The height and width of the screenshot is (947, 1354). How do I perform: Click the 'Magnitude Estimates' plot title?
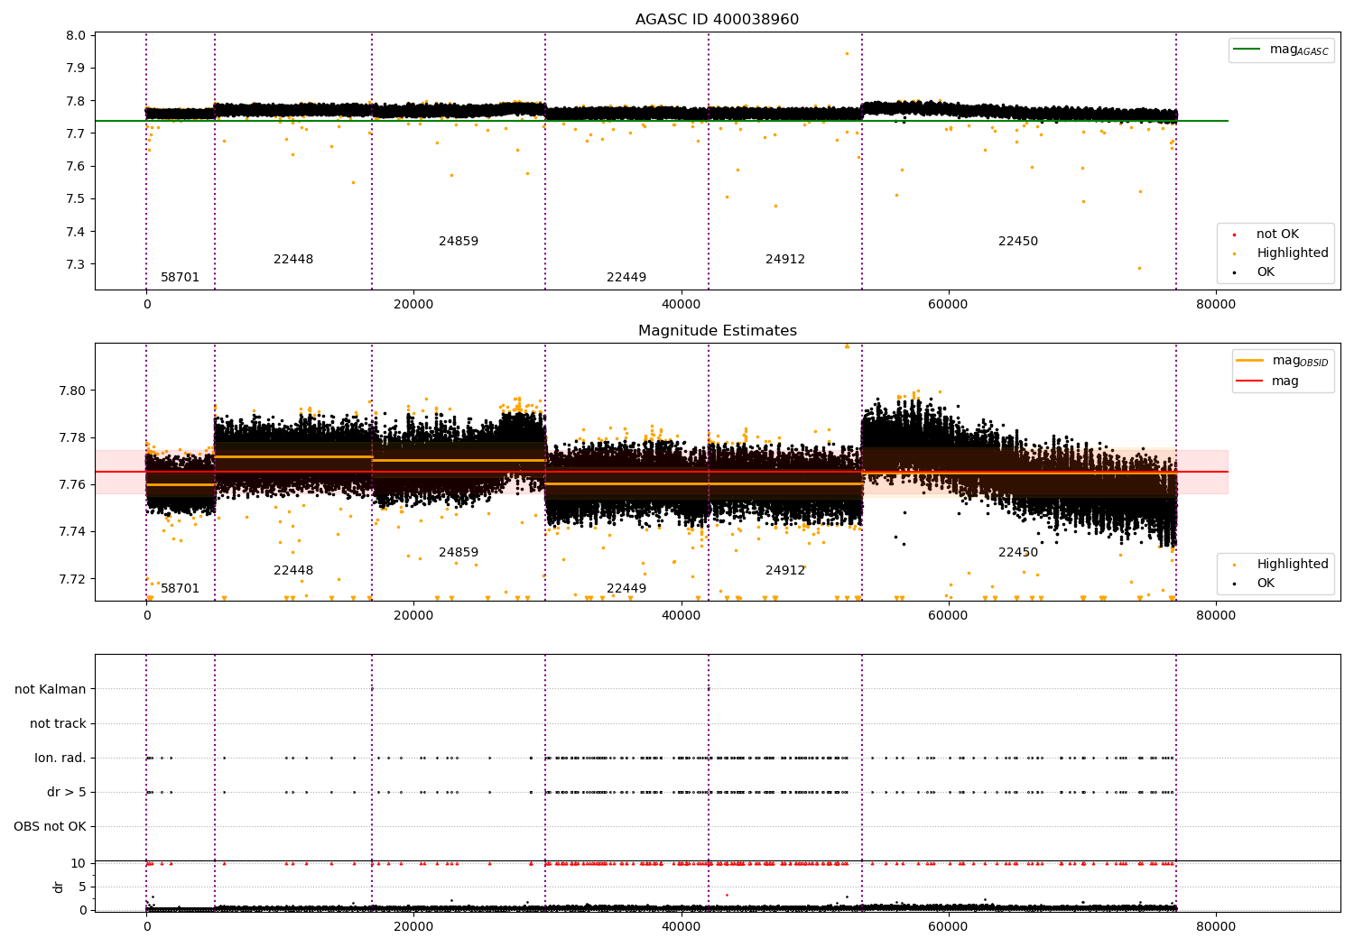coord(717,330)
